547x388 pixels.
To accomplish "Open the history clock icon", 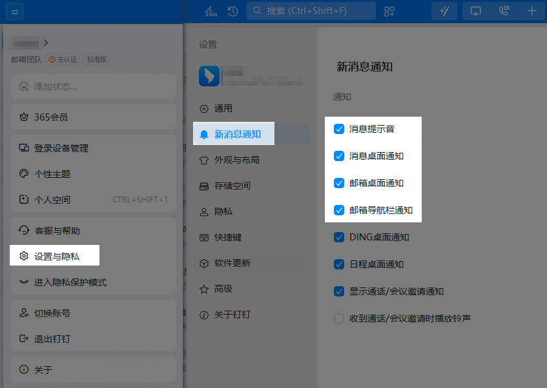I will tap(232, 11).
